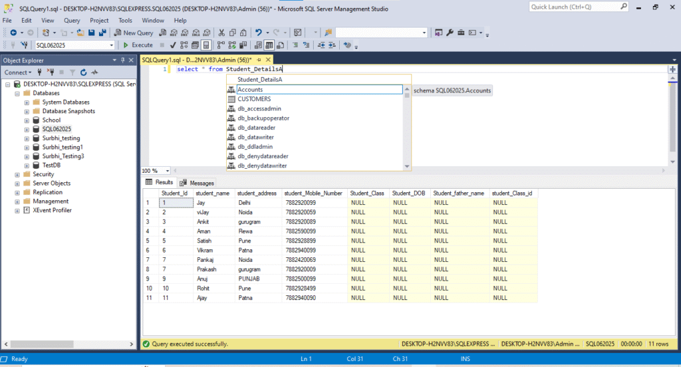Open the Project menu

[x=99, y=21]
